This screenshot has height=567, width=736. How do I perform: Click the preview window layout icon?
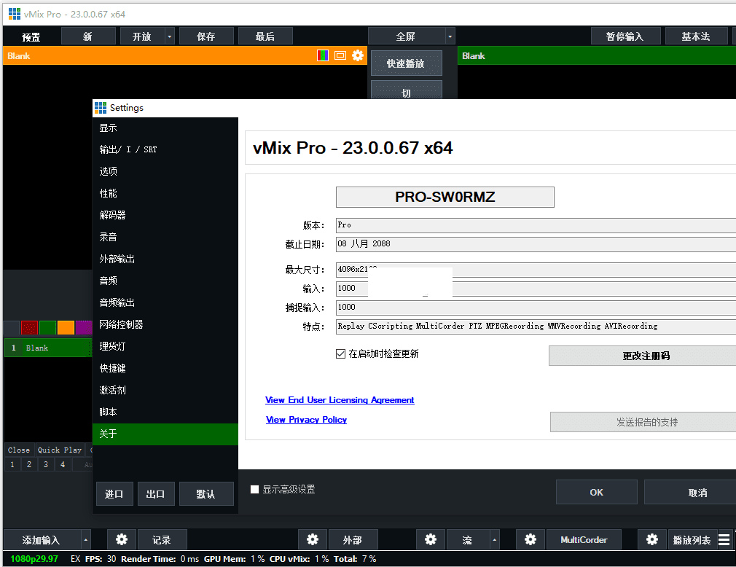(x=340, y=55)
